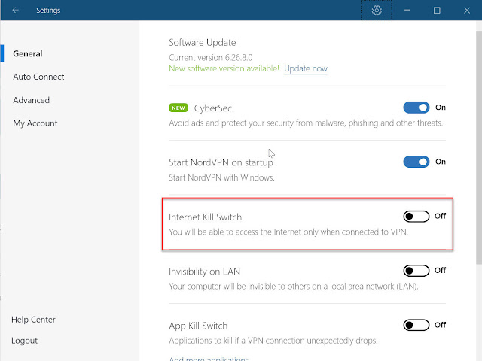The width and height of the screenshot is (482, 361).
Task: Turn off the CyberSec toggle
Action: click(416, 108)
